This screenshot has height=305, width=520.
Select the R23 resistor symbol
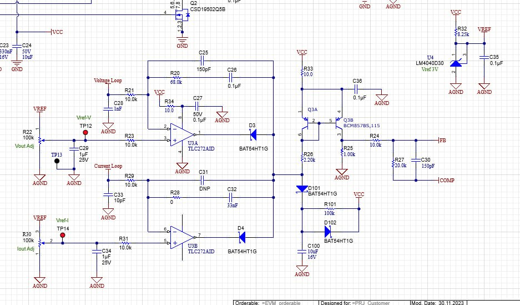[x=130, y=141]
